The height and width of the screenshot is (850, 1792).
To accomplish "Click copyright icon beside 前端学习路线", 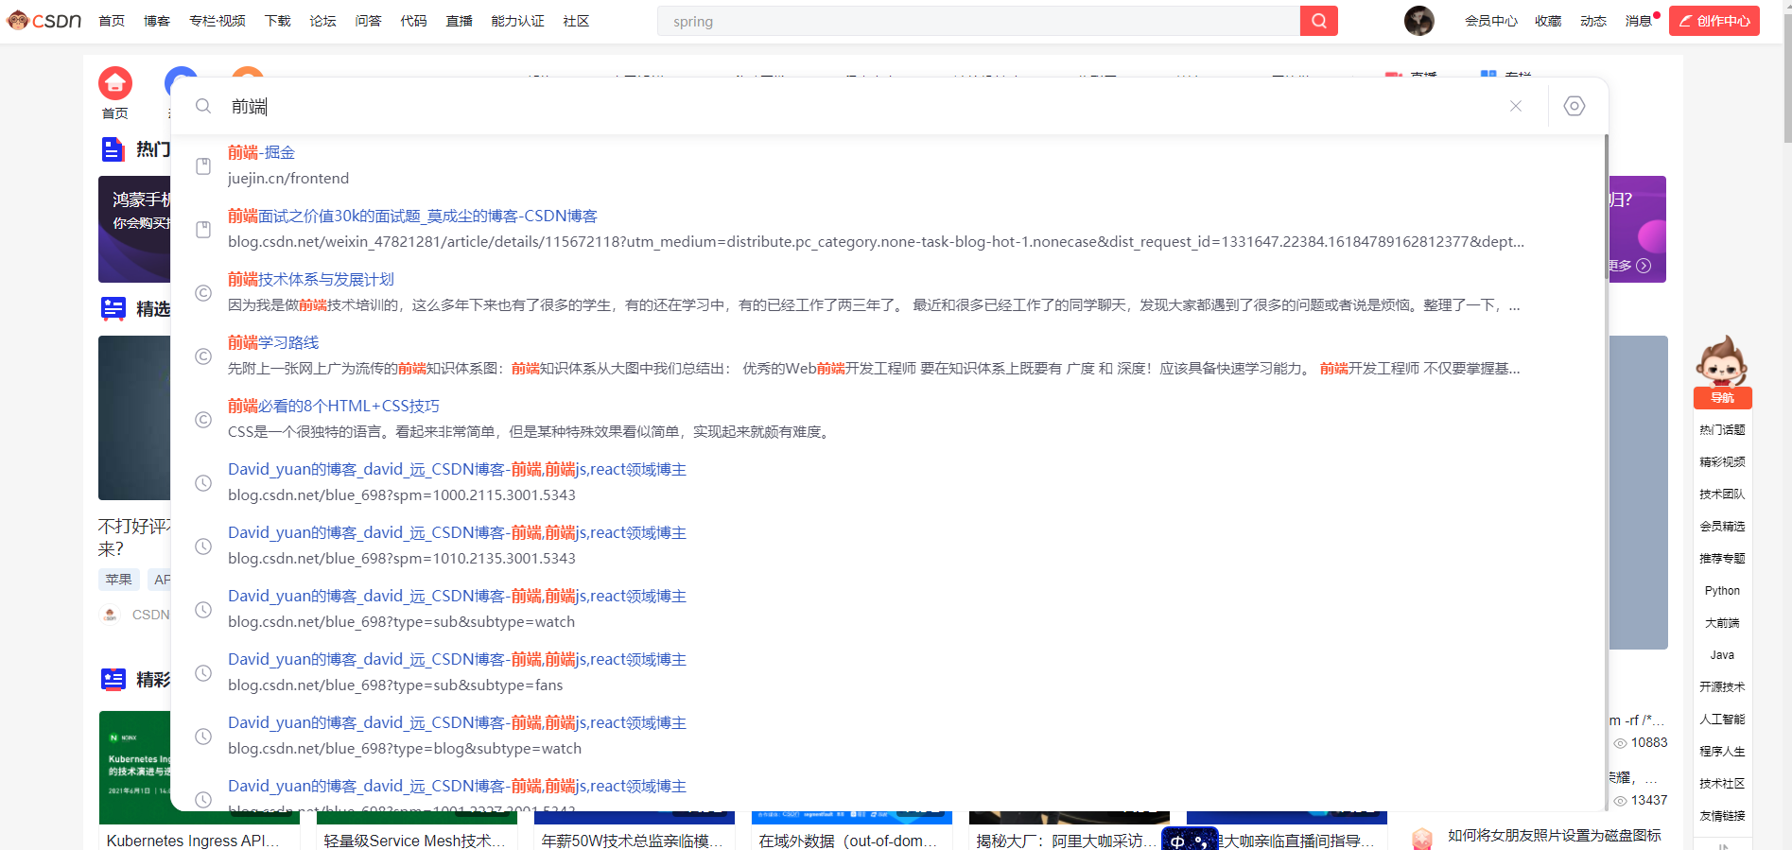I will 203,356.
